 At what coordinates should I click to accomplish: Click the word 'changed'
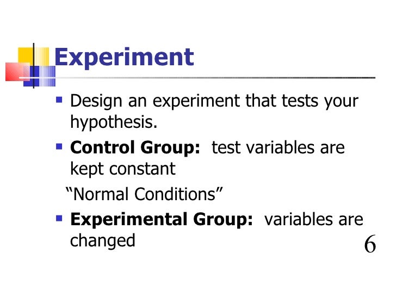click(x=102, y=241)
